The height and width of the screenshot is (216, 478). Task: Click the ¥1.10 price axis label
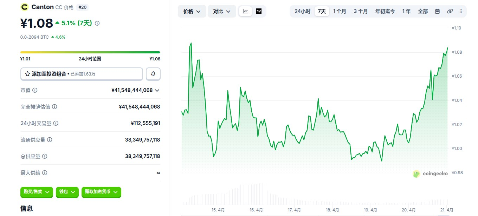point(457,28)
